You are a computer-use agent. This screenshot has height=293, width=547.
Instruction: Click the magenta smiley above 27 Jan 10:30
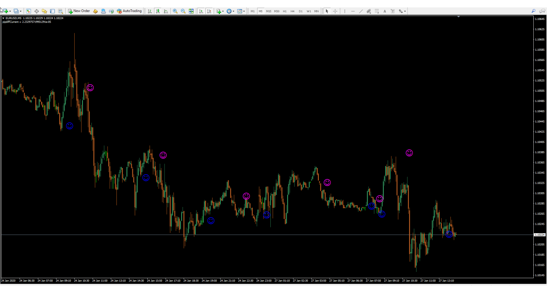(409, 153)
